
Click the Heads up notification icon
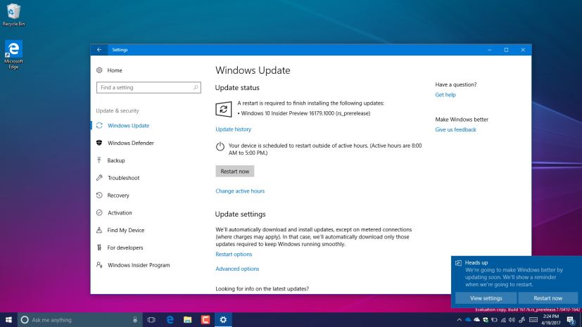click(x=458, y=263)
